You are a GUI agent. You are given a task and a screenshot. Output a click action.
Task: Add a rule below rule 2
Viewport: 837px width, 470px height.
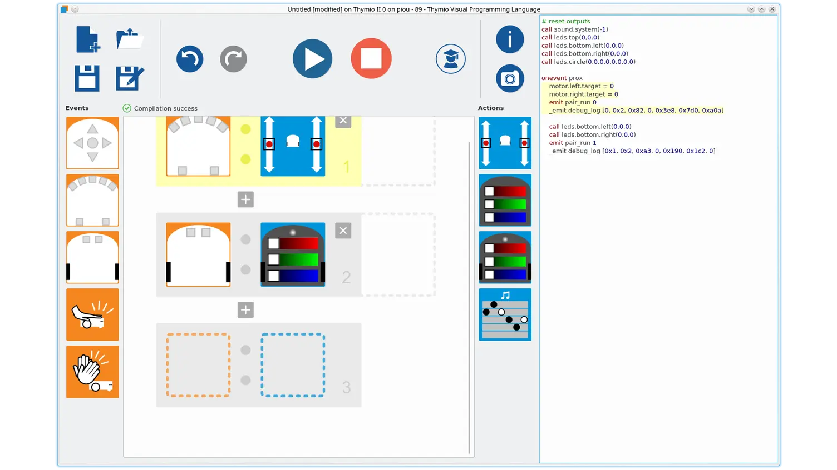(245, 309)
